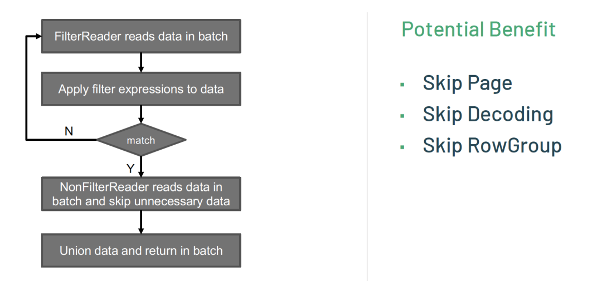Image resolution: width=602 pixels, height=281 pixels.
Task: Click the 'Y' branch label
Action: [130, 168]
